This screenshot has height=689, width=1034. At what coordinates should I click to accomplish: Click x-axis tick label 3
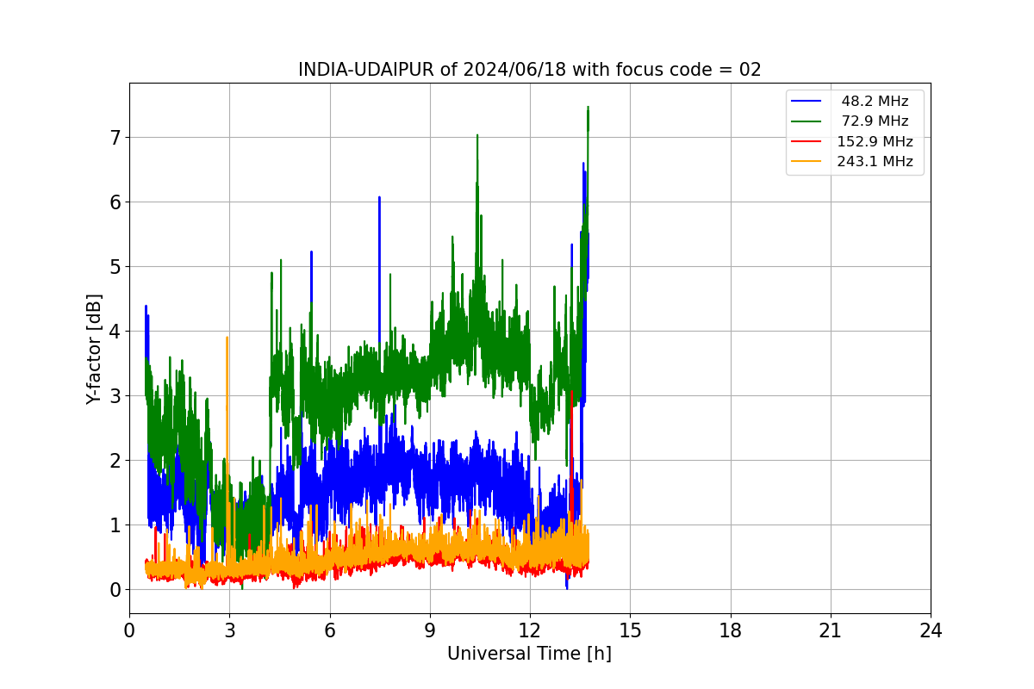[x=229, y=630]
